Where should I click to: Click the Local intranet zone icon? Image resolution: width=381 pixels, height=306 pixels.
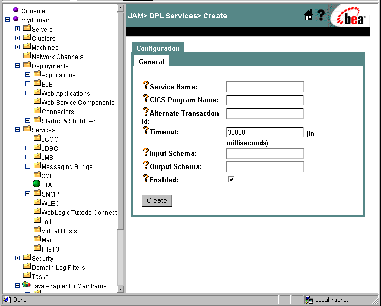[309, 300]
